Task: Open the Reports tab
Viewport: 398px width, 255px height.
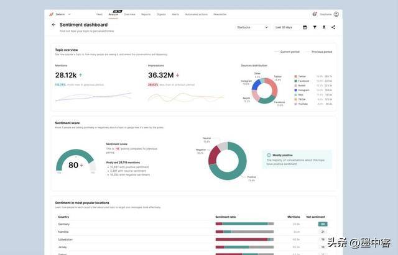Action: pyautogui.click(x=146, y=14)
